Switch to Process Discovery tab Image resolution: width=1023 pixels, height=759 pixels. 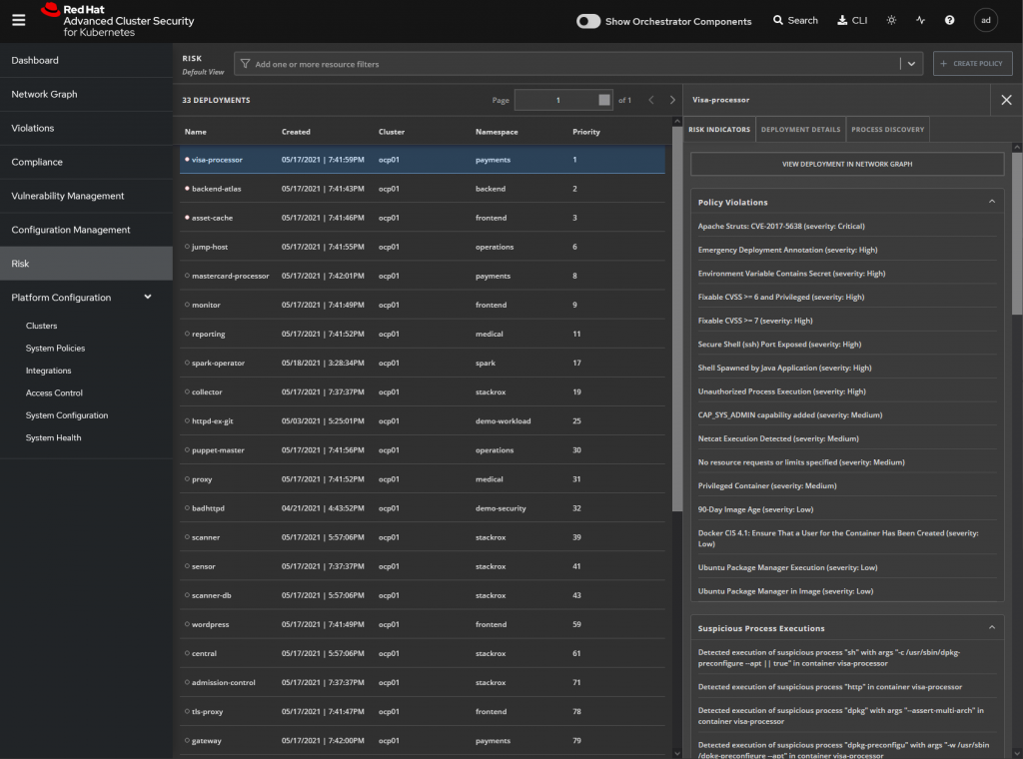[887, 129]
